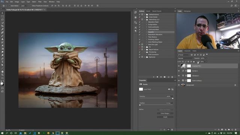Toggle the Auto-Select checkbox
The height and width of the screenshot is (135, 240).
pos(9,6)
